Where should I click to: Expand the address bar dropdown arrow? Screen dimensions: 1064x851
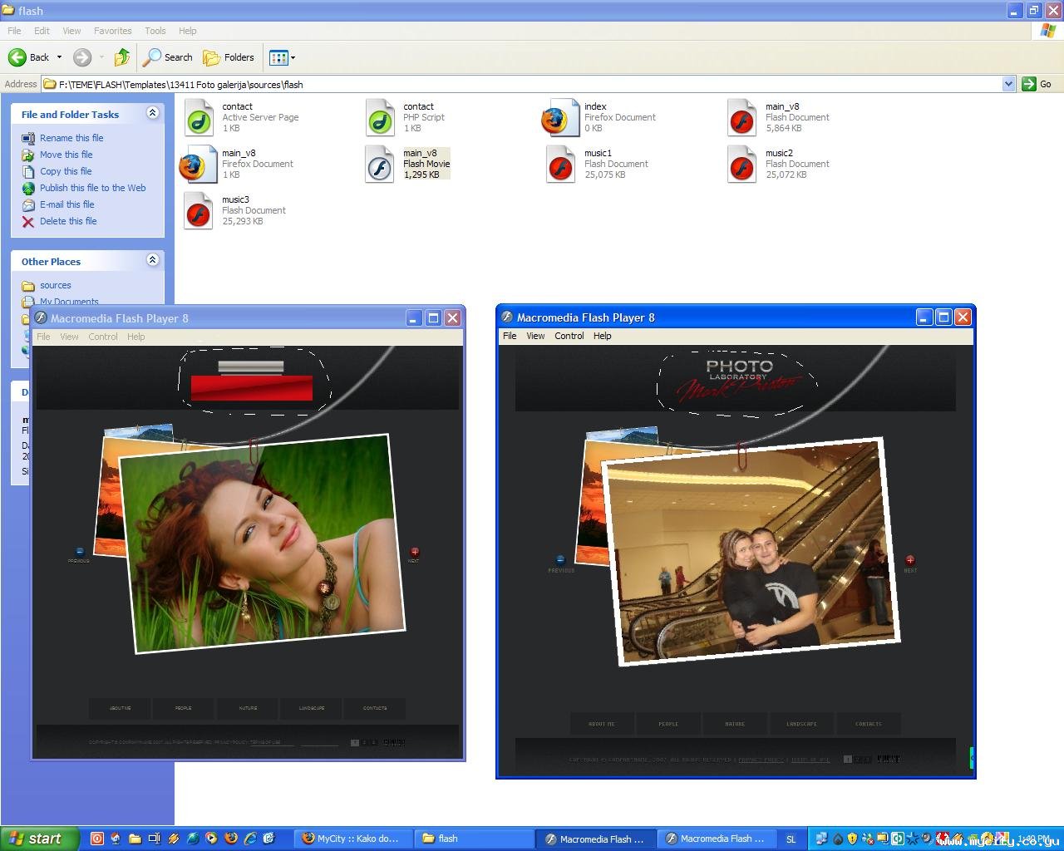tap(1008, 84)
